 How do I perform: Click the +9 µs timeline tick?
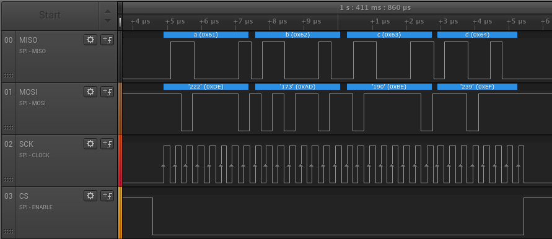click(x=312, y=22)
